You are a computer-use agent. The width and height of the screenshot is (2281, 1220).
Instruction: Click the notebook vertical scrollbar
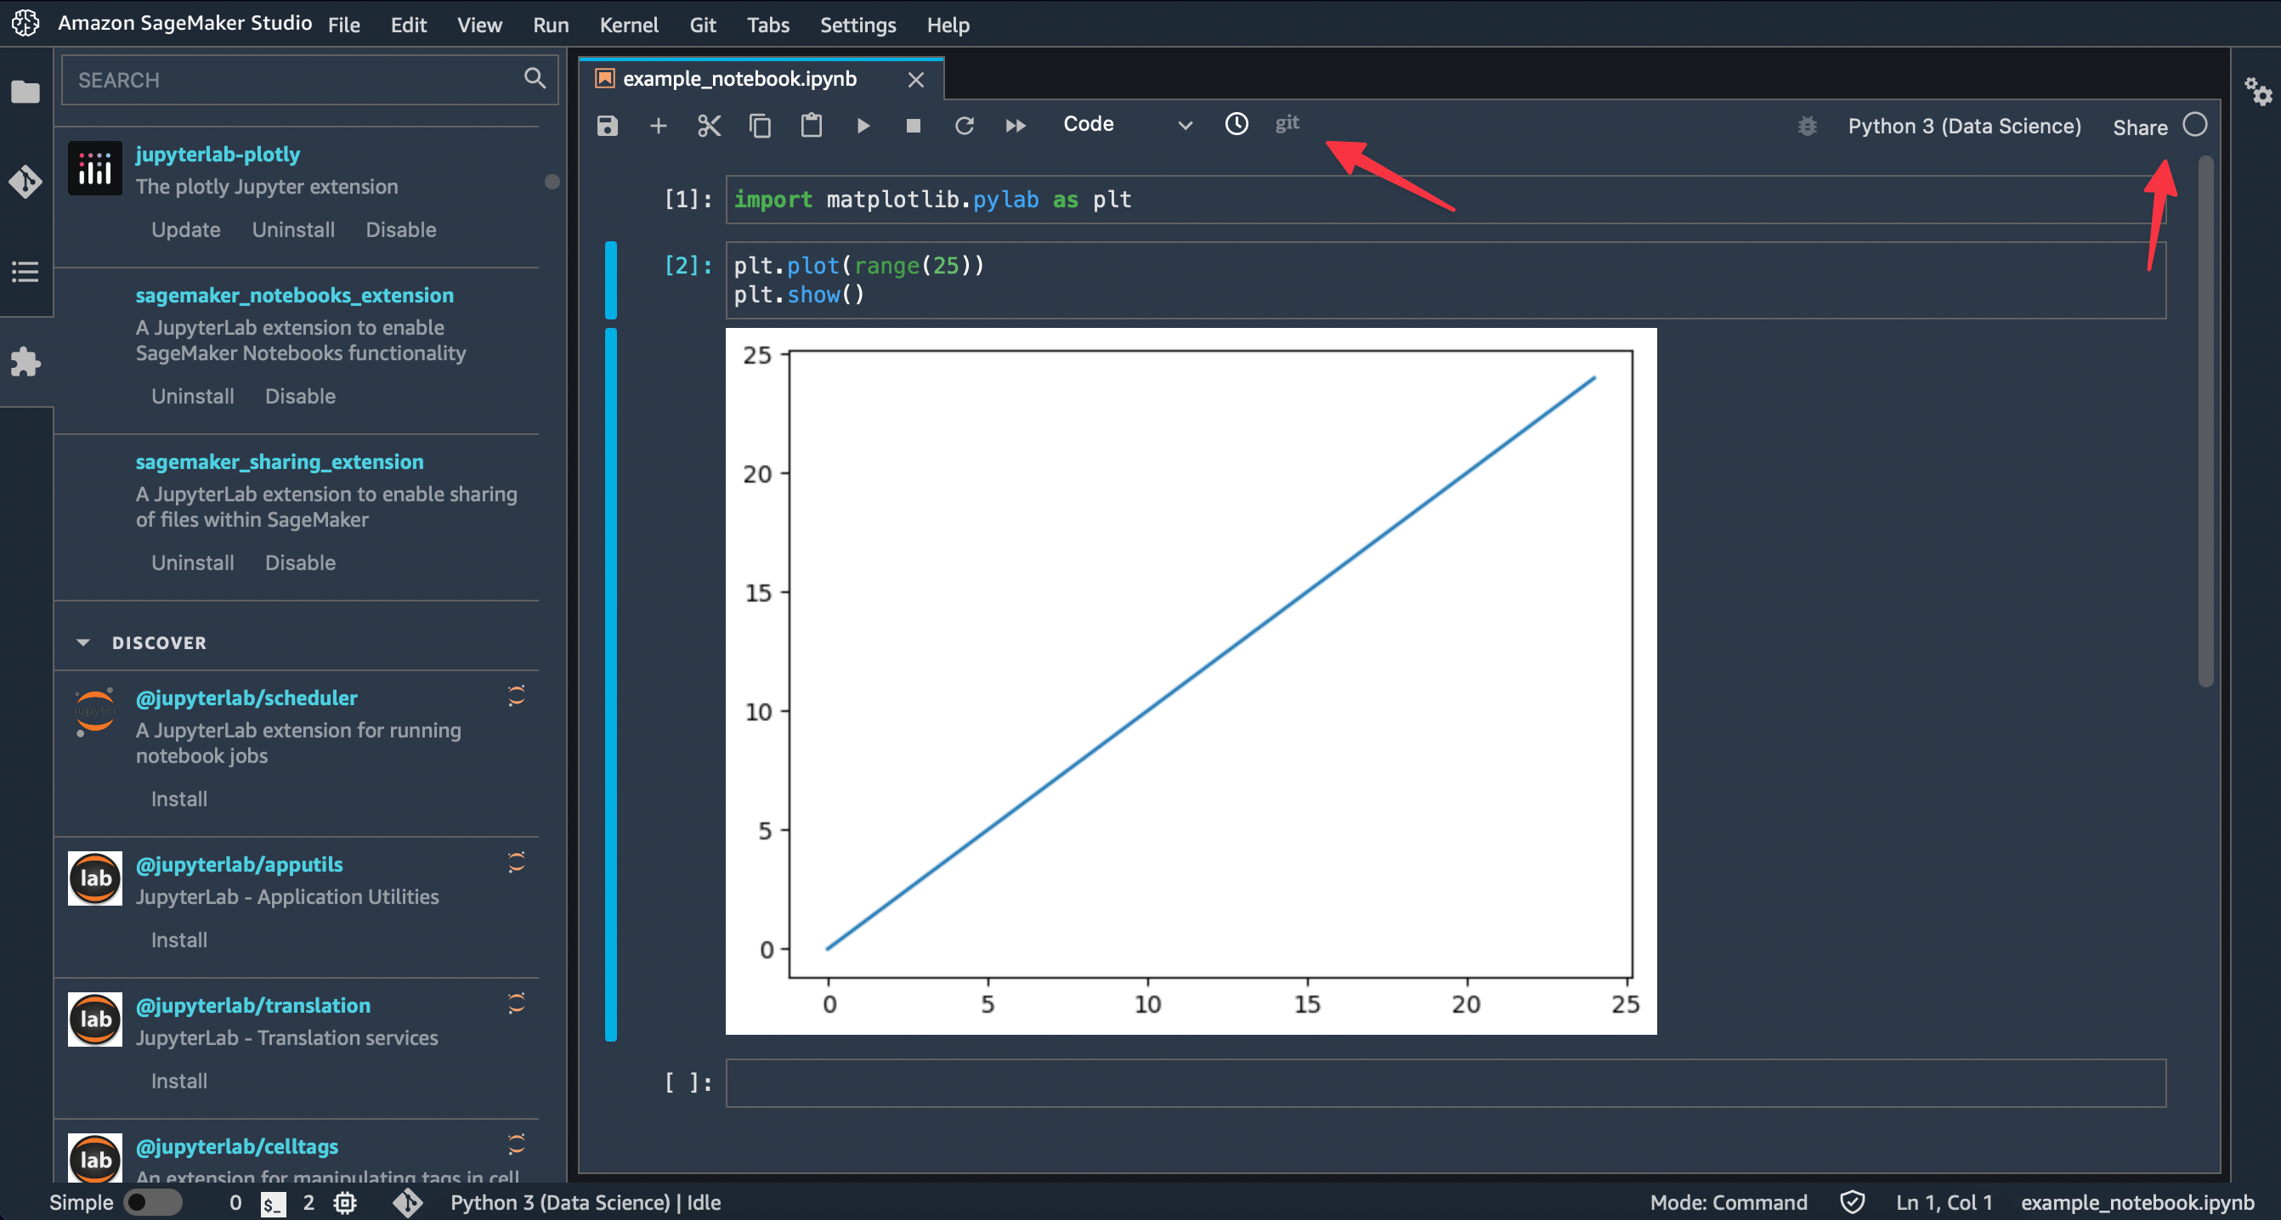point(2205,421)
